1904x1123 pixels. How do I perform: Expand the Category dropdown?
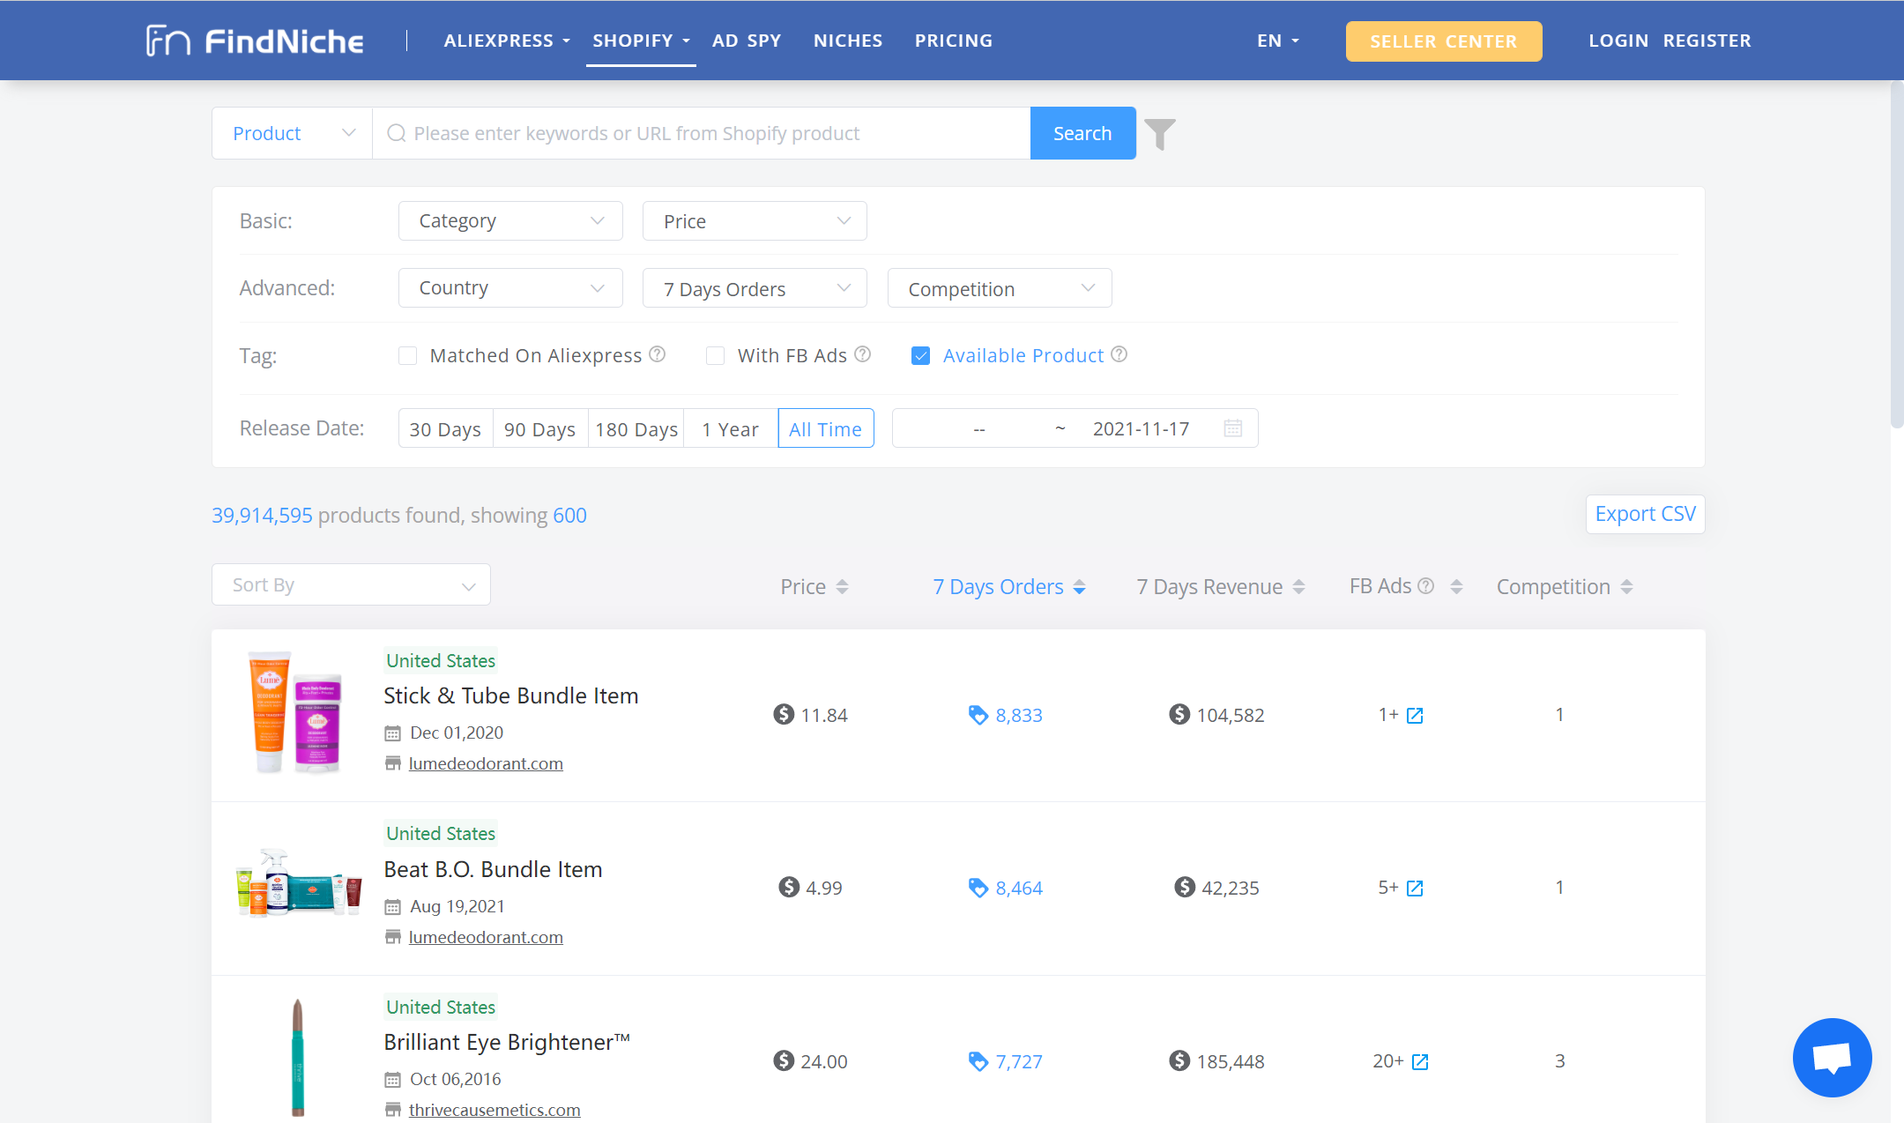(x=512, y=220)
